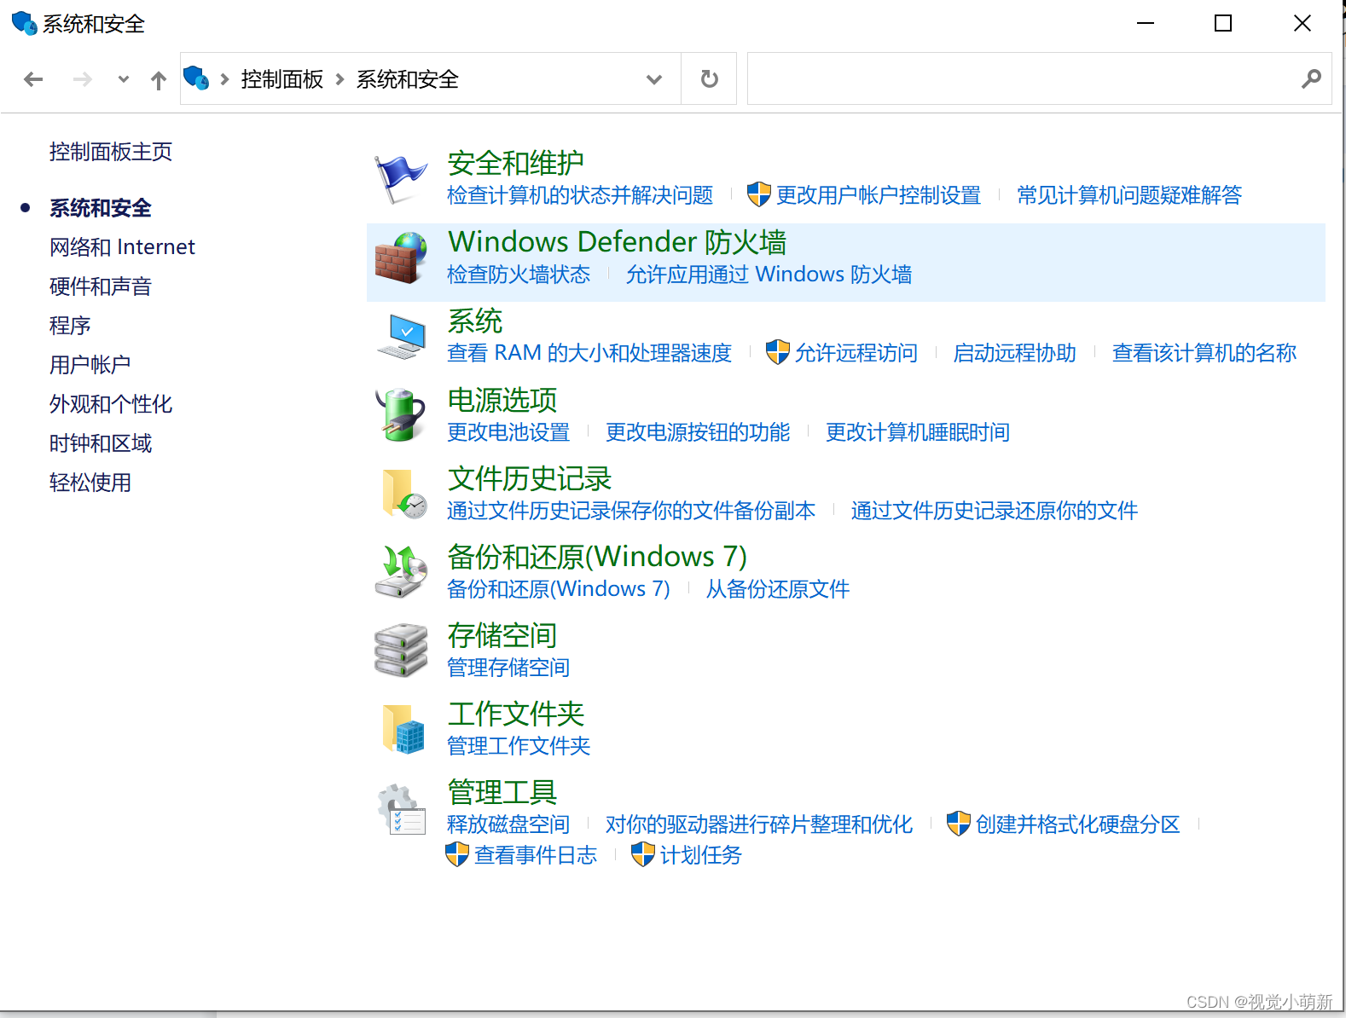The height and width of the screenshot is (1018, 1346).
Task: Open the Storage Spaces stacked drives icon
Action: [x=401, y=651]
